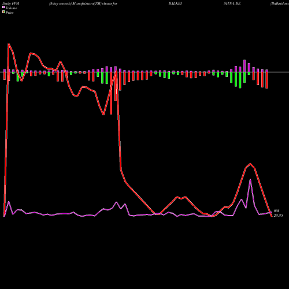Click the '0M' volume value label

(x=276, y=211)
